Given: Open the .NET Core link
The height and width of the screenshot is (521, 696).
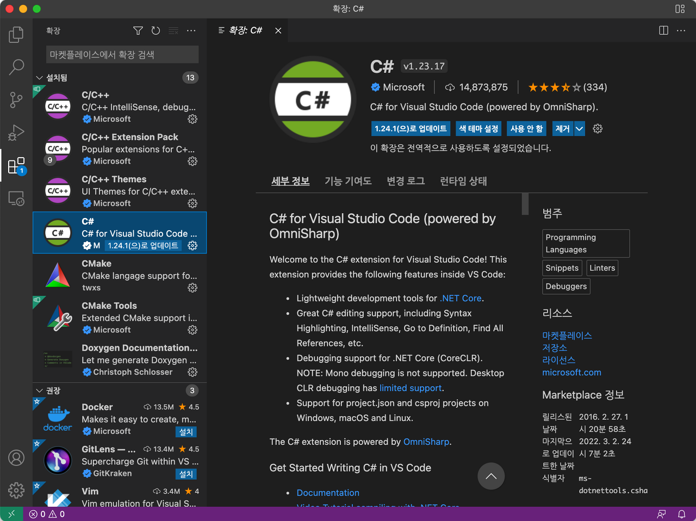Looking at the screenshot, I should point(461,298).
